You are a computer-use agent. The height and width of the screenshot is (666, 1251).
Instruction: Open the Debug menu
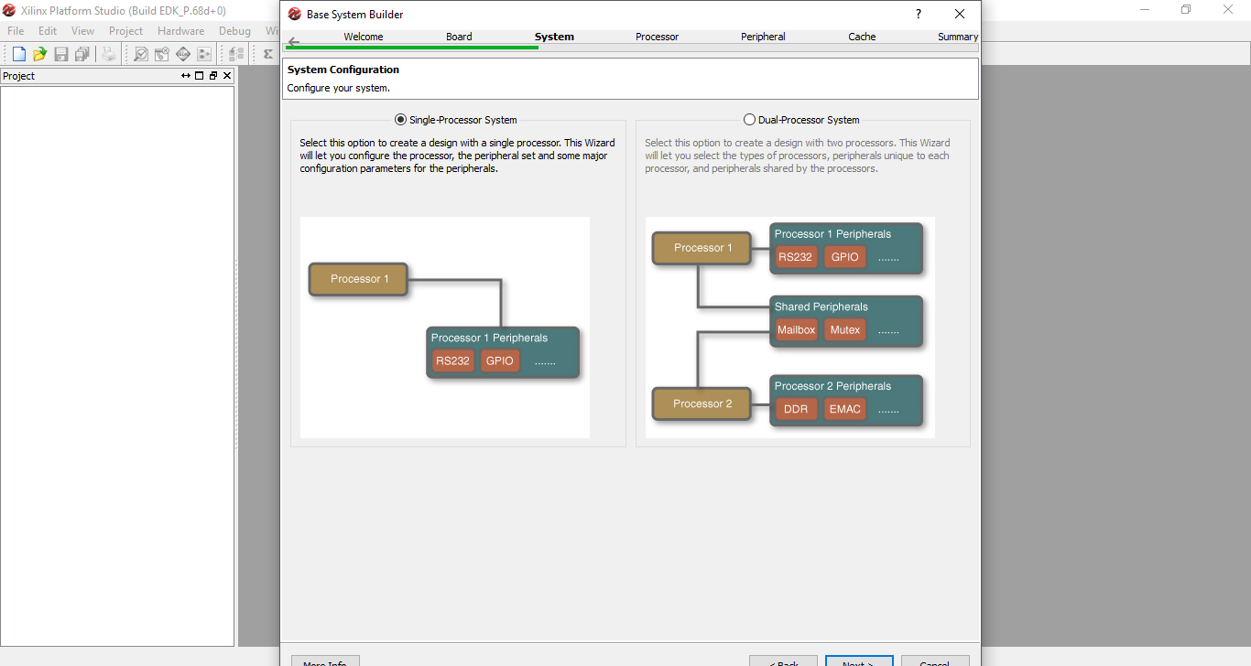click(234, 31)
